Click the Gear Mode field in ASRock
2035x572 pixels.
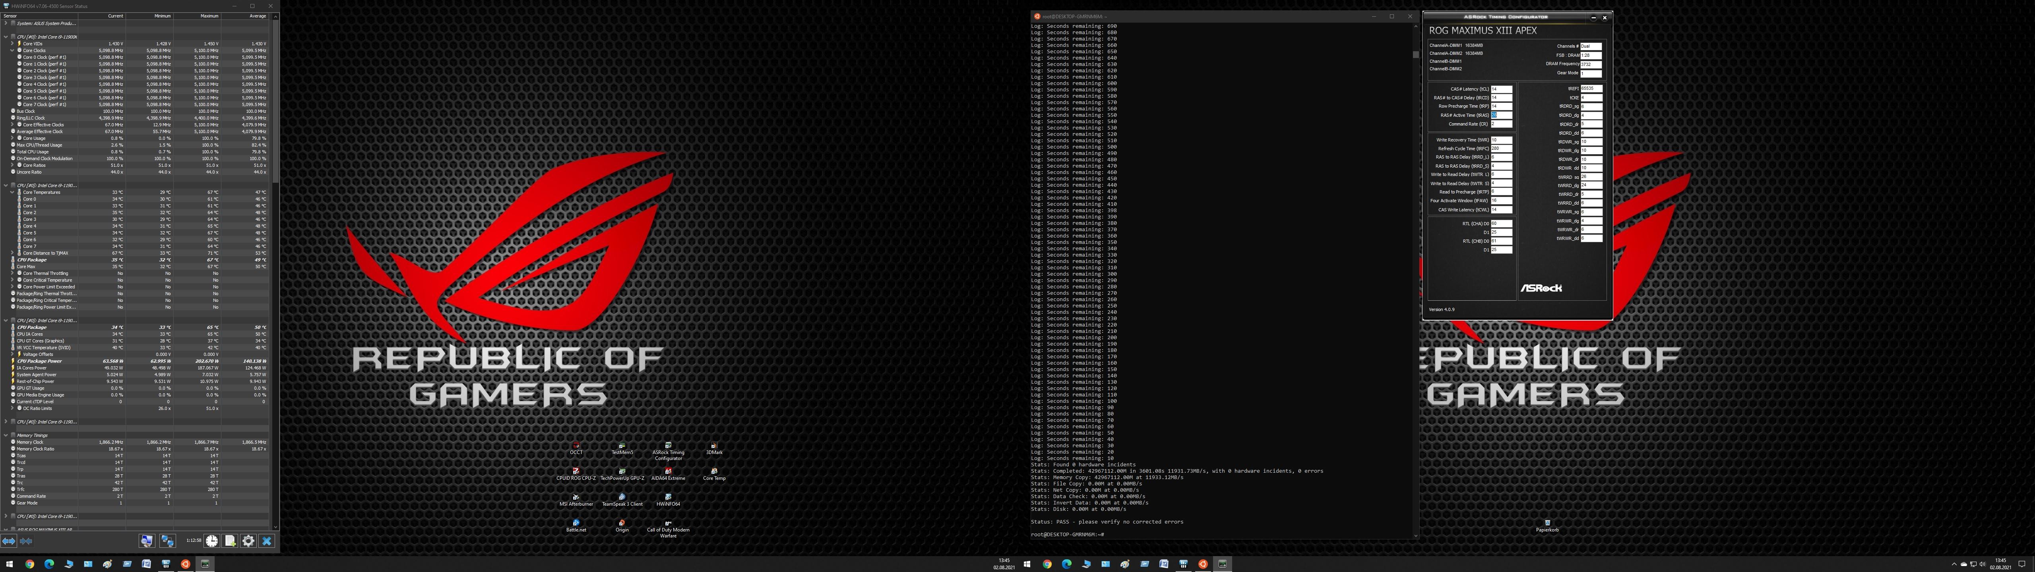pyautogui.click(x=1591, y=73)
